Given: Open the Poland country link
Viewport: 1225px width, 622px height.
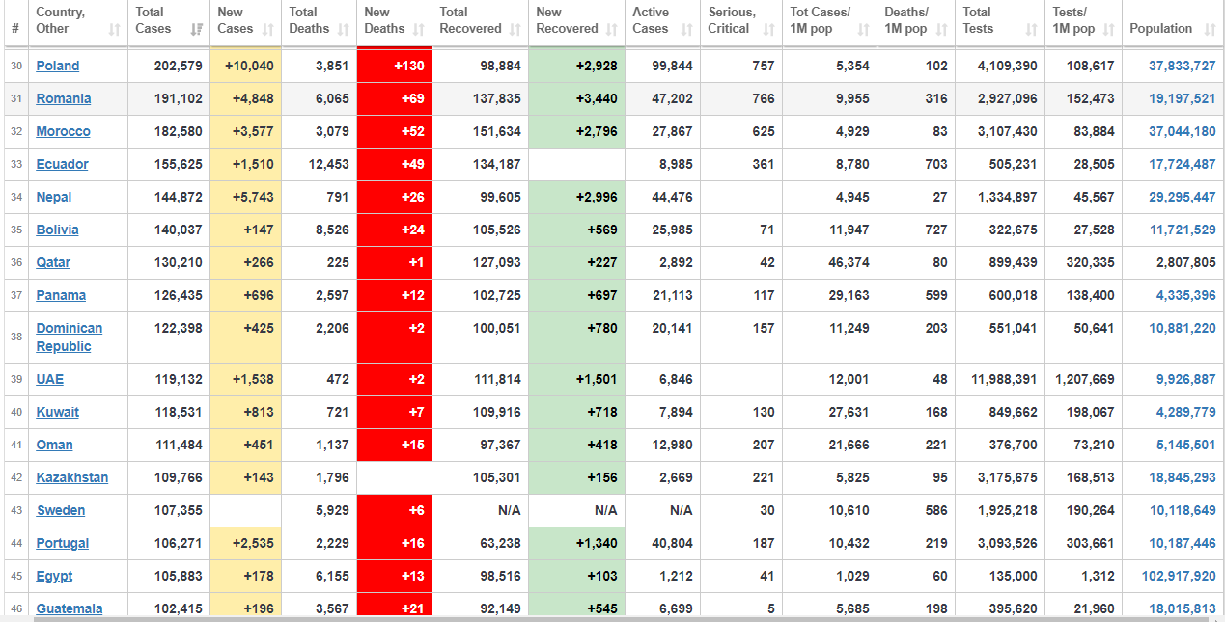Looking at the screenshot, I should click(58, 66).
